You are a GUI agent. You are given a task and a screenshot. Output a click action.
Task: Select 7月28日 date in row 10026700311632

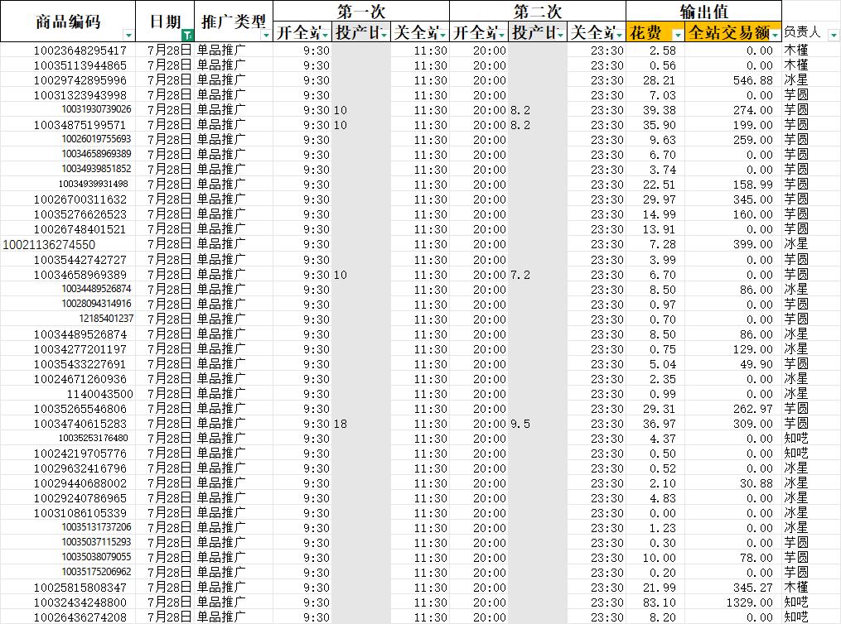(165, 199)
